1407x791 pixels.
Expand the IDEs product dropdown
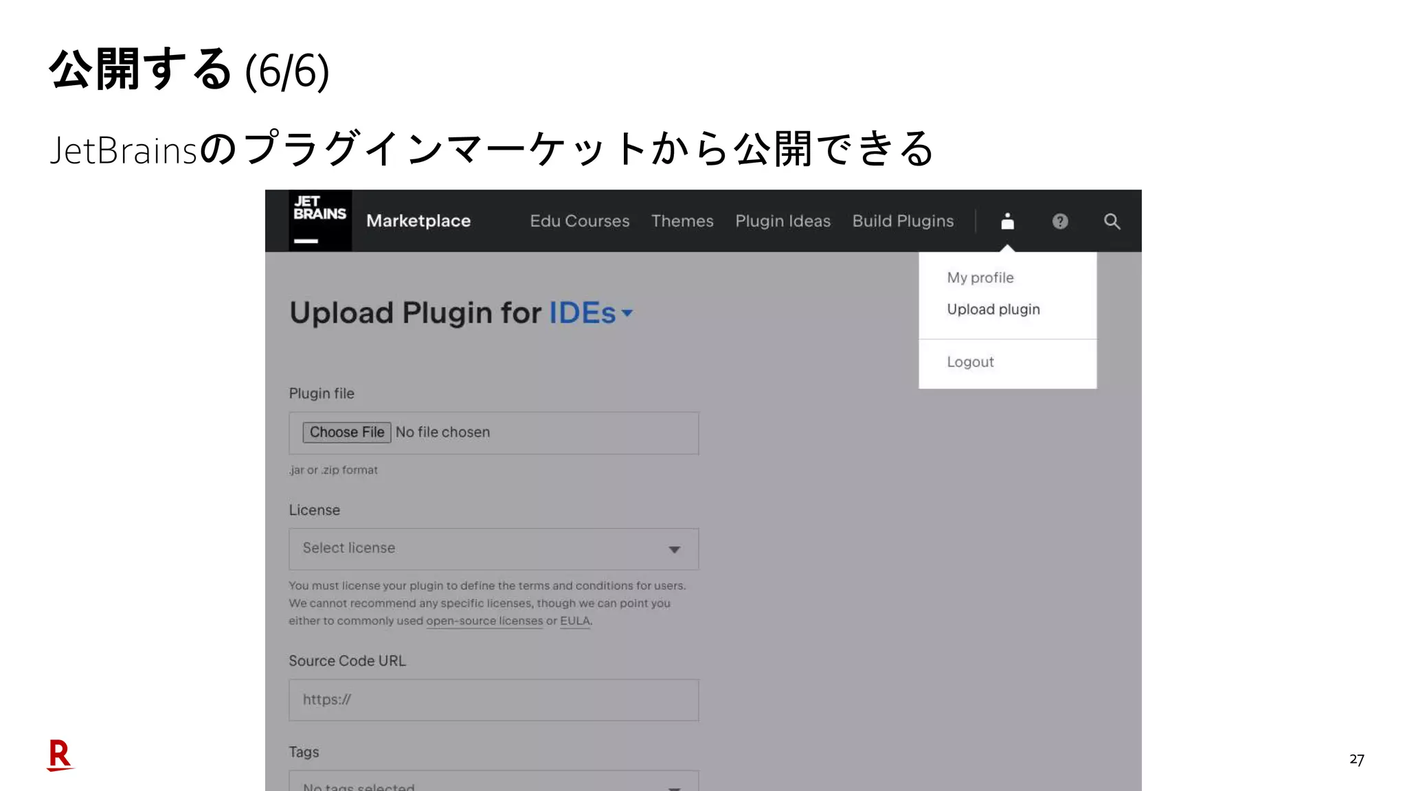(591, 313)
